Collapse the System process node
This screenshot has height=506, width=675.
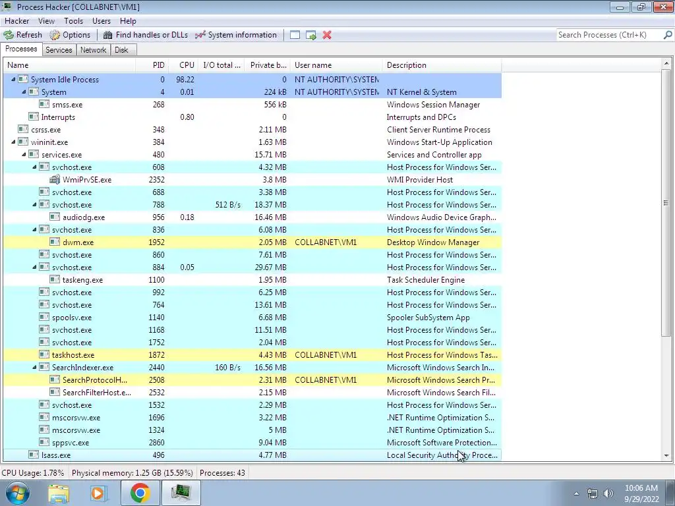(24, 92)
